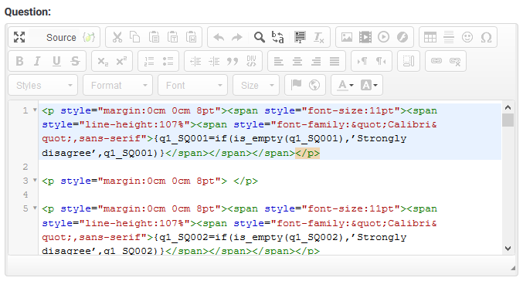Viewport: 523px width, 281px height.
Task: Click Paste from Word icon
Action: point(192,37)
